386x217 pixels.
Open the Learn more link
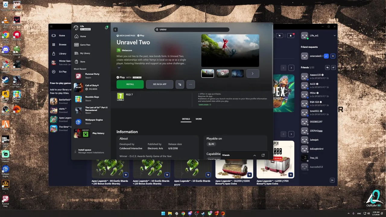pos(205,105)
